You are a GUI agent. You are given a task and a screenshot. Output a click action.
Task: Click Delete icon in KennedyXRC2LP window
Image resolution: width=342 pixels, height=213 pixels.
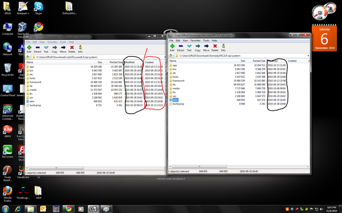click(x=215, y=46)
